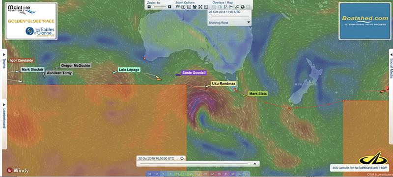Select Susie Goodall boat label
The image size is (393, 177).
click(194, 73)
